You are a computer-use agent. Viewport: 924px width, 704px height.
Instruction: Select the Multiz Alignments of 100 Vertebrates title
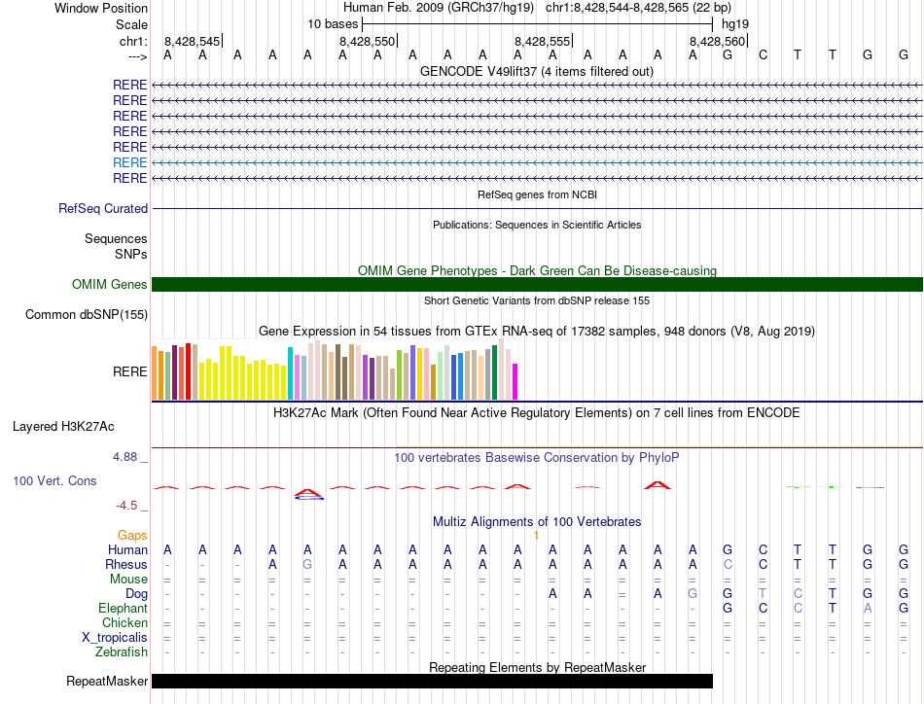click(x=537, y=521)
